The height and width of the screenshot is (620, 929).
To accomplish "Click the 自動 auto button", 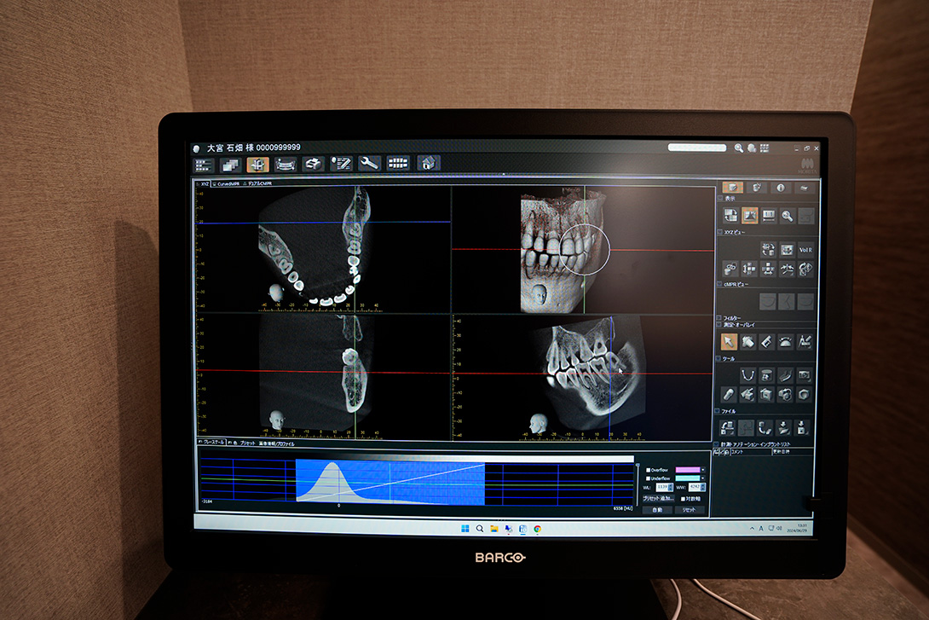I will coord(657,509).
